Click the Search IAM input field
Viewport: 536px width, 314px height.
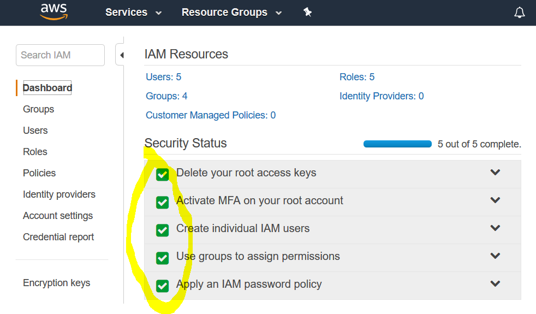click(60, 55)
